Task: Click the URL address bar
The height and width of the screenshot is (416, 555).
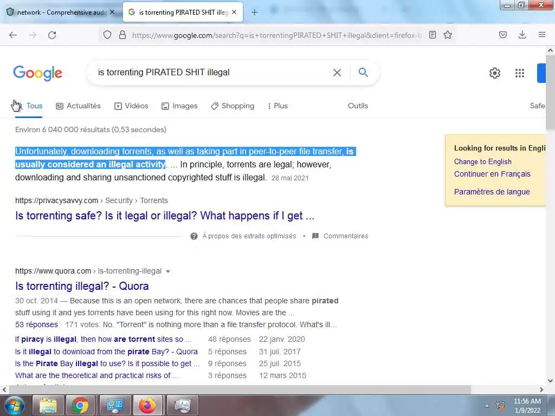Action: click(x=277, y=35)
